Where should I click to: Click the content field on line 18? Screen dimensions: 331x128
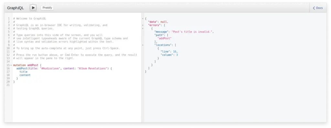(25, 75)
